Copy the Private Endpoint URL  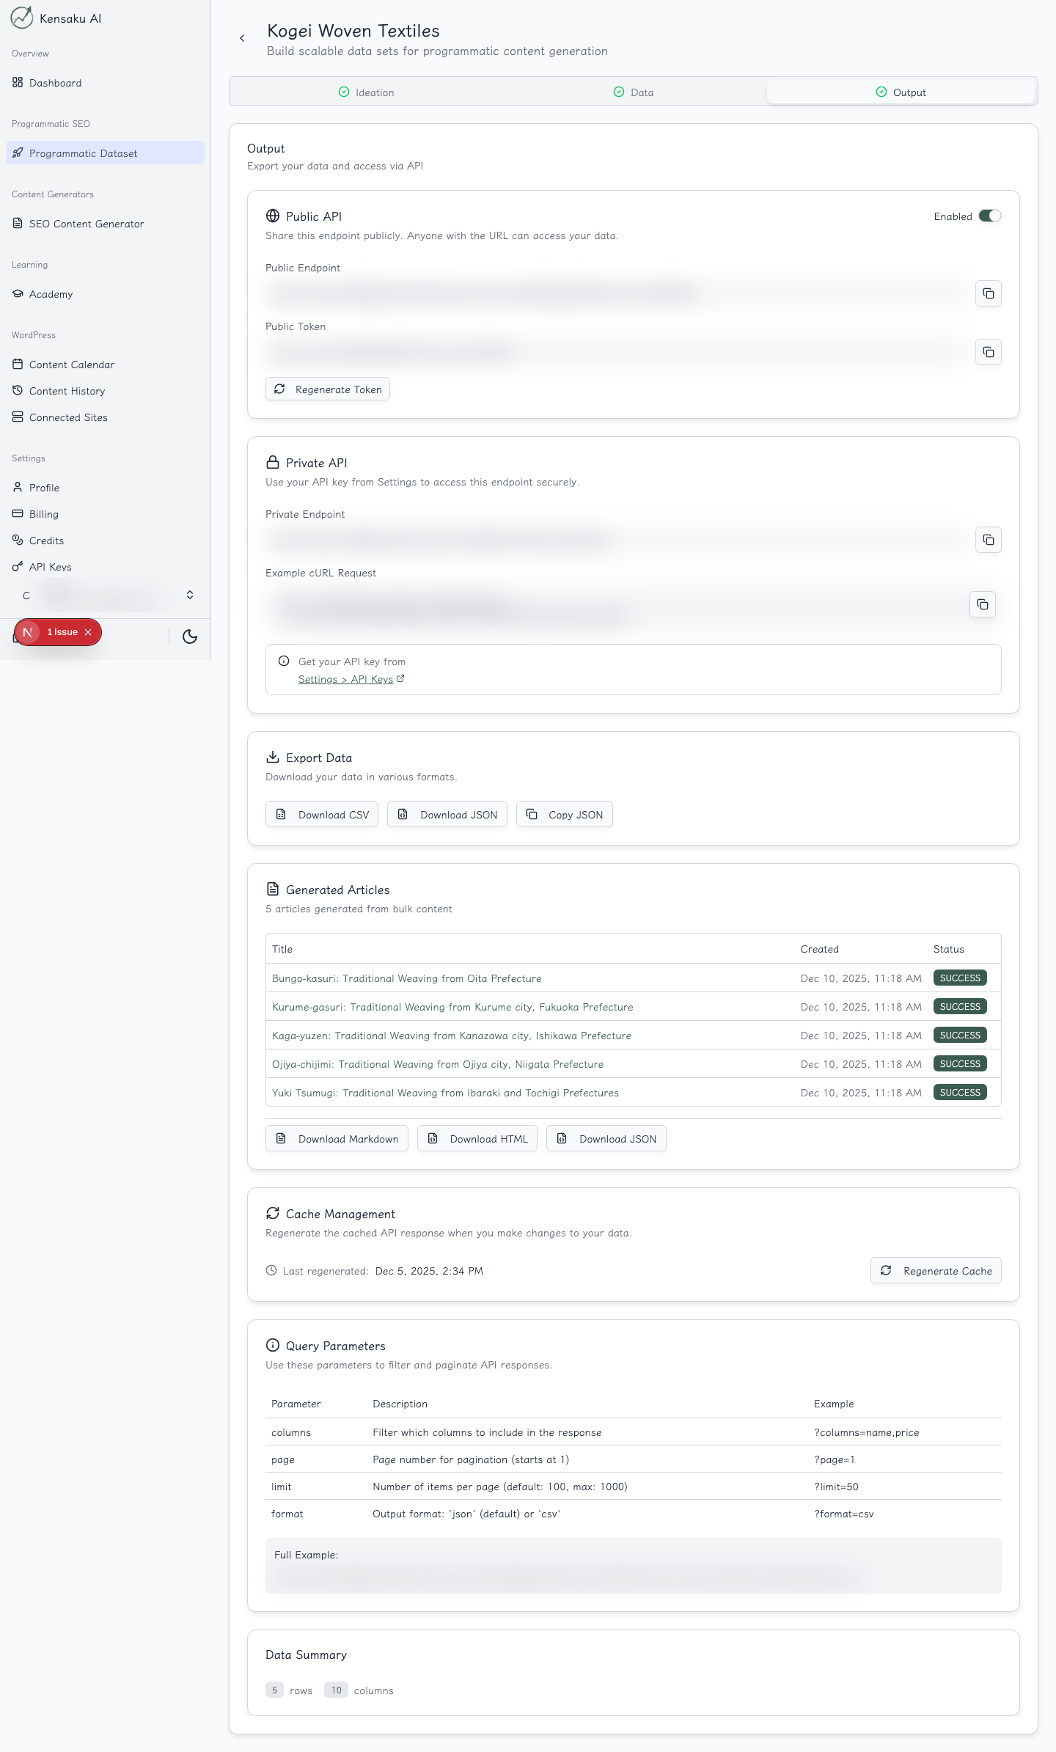click(x=988, y=540)
